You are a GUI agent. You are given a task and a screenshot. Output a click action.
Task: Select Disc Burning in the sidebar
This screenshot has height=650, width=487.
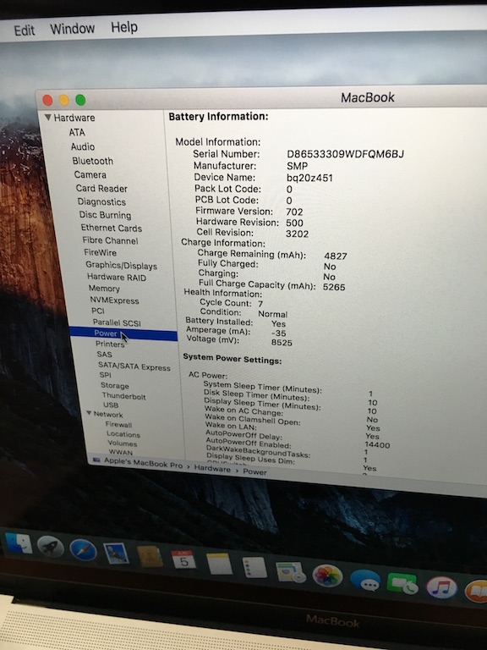[105, 215]
